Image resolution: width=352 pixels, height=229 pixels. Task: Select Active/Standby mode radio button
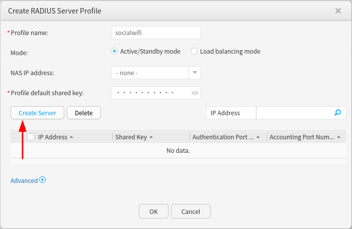[x=114, y=51]
